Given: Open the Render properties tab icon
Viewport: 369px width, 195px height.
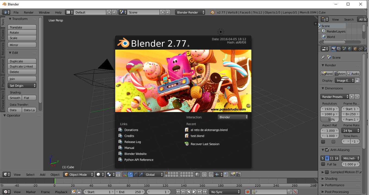Looking at the screenshot, I should 333,49.
